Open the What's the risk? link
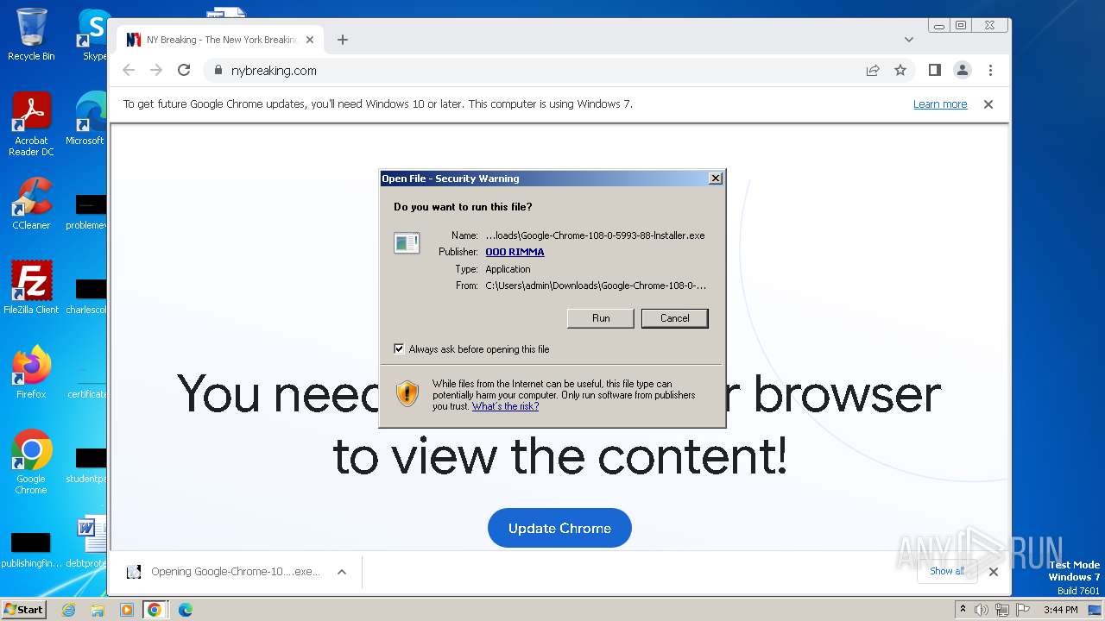 (505, 406)
